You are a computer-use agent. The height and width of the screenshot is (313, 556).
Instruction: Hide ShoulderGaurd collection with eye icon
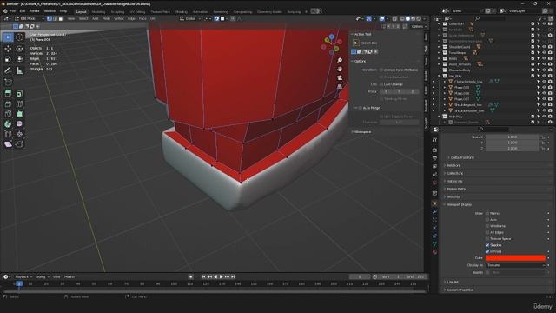click(x=545, y=47)
